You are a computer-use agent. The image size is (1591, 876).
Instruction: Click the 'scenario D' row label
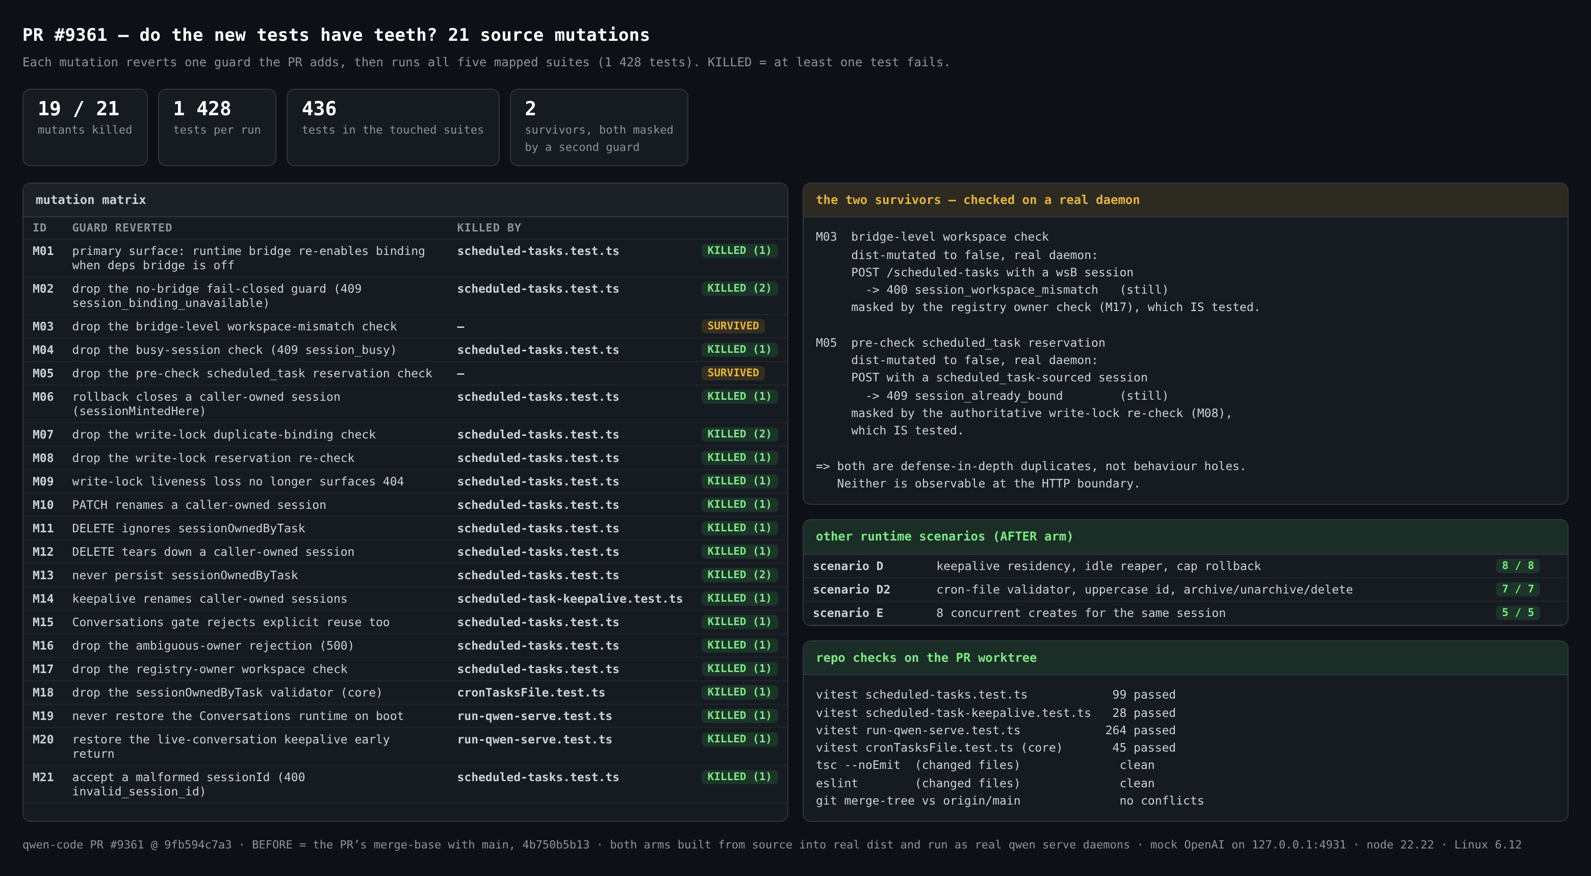tap(848, 566)
